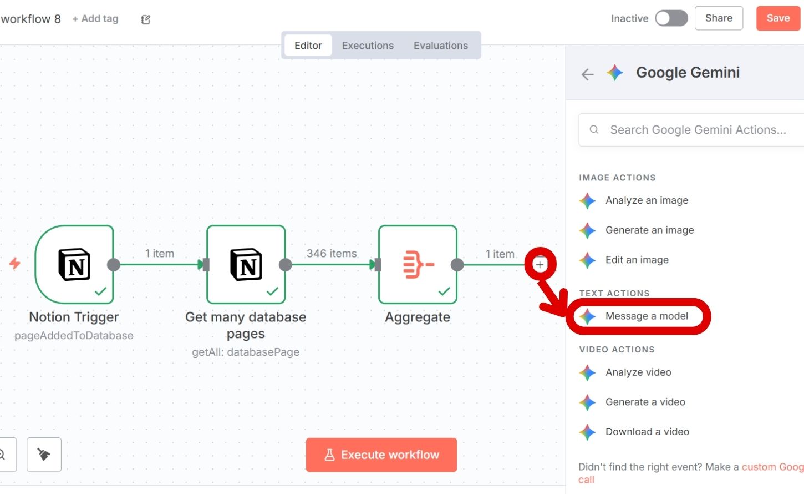Choose the Analyze an image action
Image resolution: width=804 pixels, height=494 pixels.
coord(646,200)
